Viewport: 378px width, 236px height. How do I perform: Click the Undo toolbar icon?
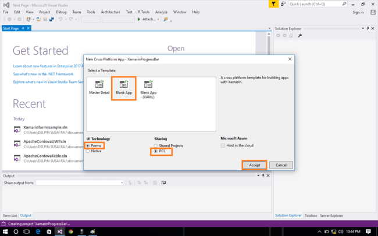pos(60,19)
